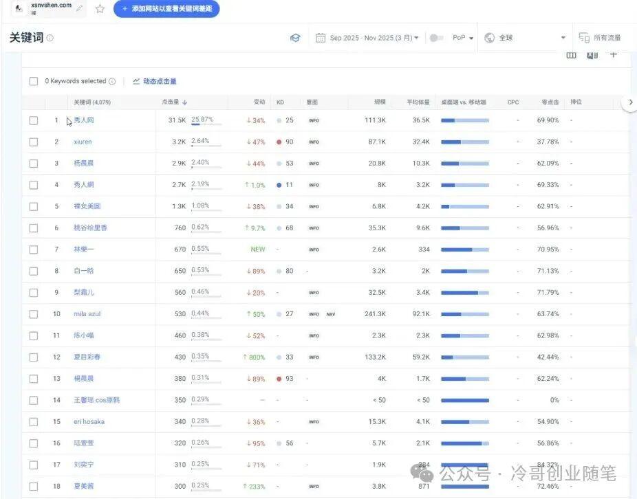637x499 pixels.
Task: Check the checkbox for row 10 mila azul
Action: 34,314
